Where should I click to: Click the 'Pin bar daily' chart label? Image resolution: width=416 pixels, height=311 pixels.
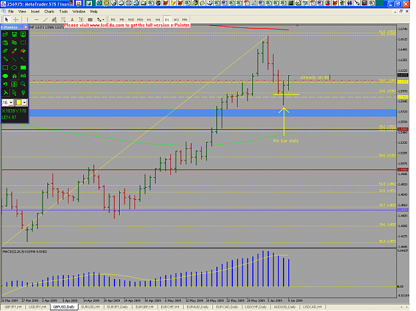(x=286, y=141)
